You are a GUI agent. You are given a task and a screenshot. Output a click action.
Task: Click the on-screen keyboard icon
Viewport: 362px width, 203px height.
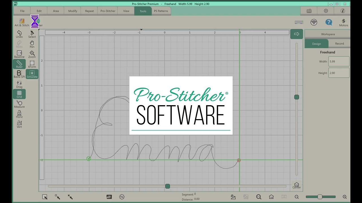click(x=299, y=22)
